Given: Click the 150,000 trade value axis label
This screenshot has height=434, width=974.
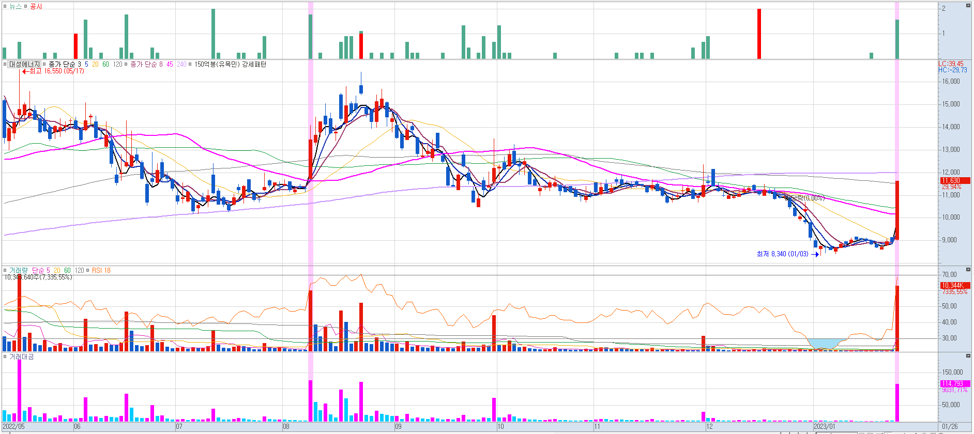Looking at the screenshot, I should point(953,372).
